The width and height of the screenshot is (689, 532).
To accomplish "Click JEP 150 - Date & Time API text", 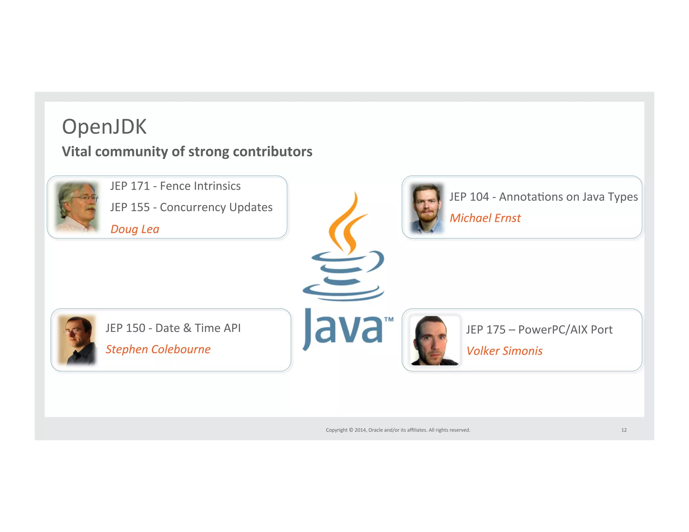I will point(173,328).
